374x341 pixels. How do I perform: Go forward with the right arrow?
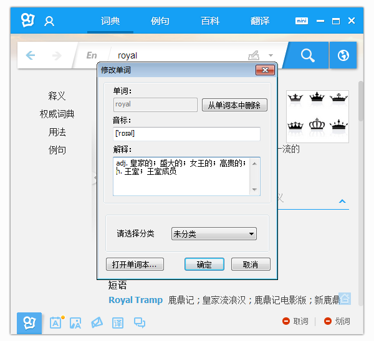pyautogui.click(x=57, y=56)
